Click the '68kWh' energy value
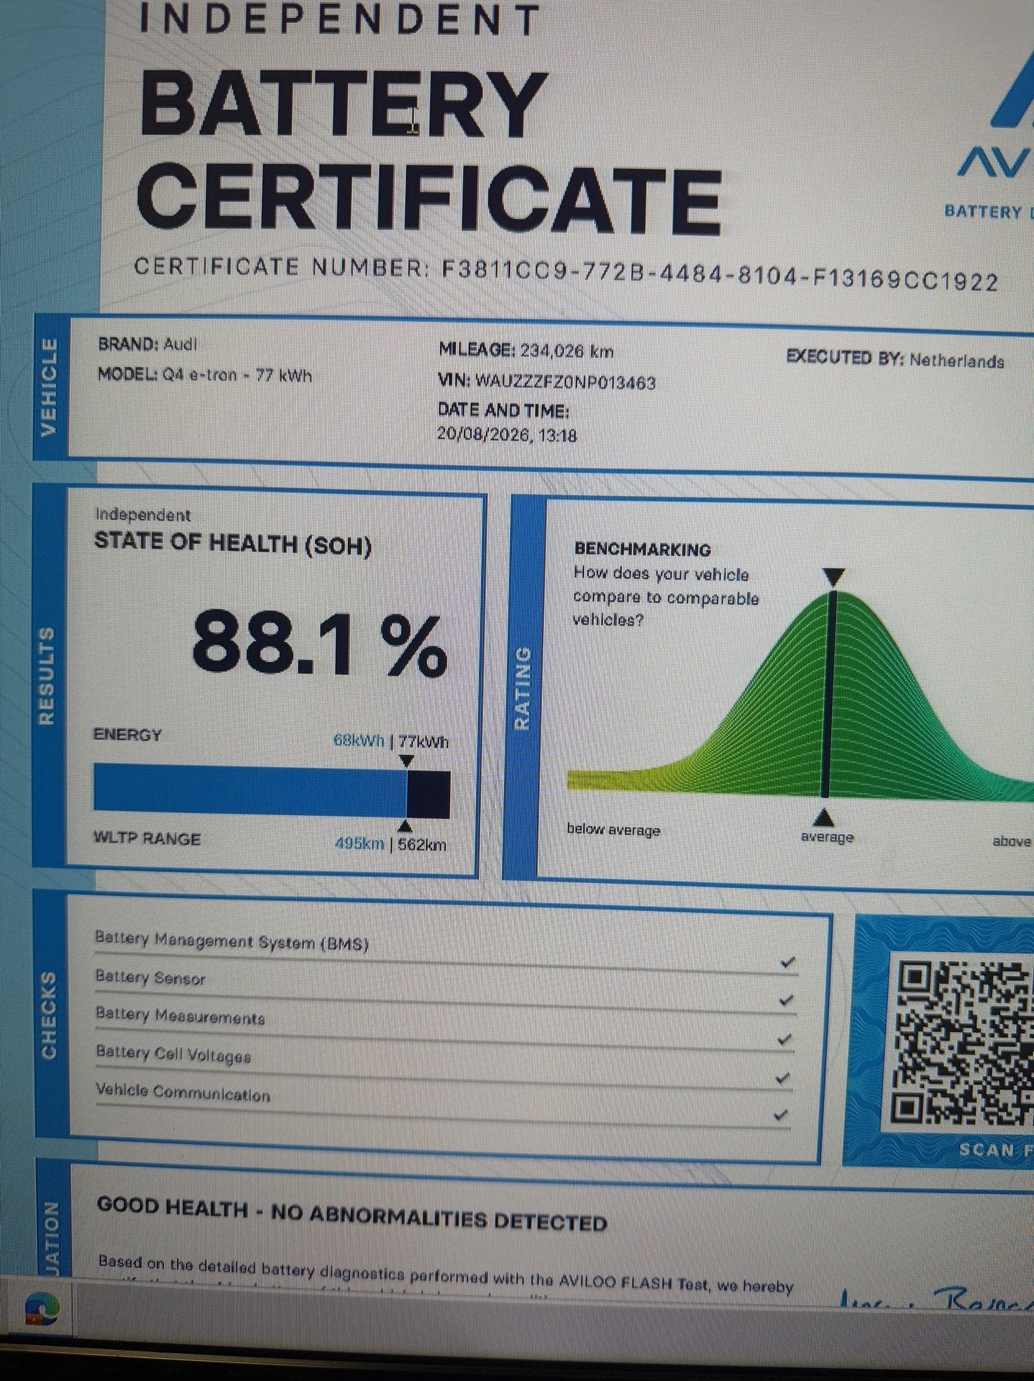1034x1381 pixels. pos(359,740)
